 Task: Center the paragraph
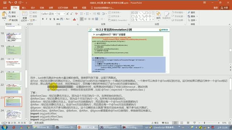86,19
